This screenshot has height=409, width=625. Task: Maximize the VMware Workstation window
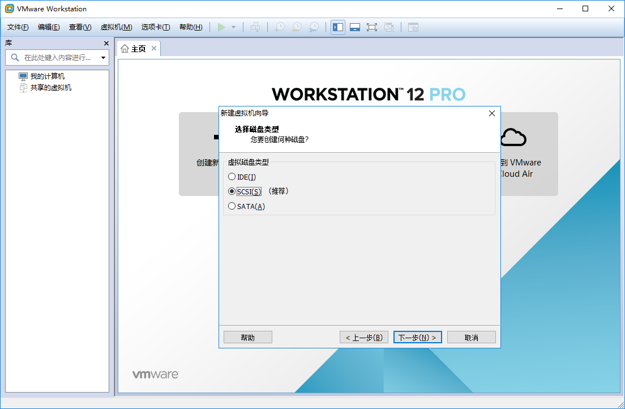pos(585,8)
